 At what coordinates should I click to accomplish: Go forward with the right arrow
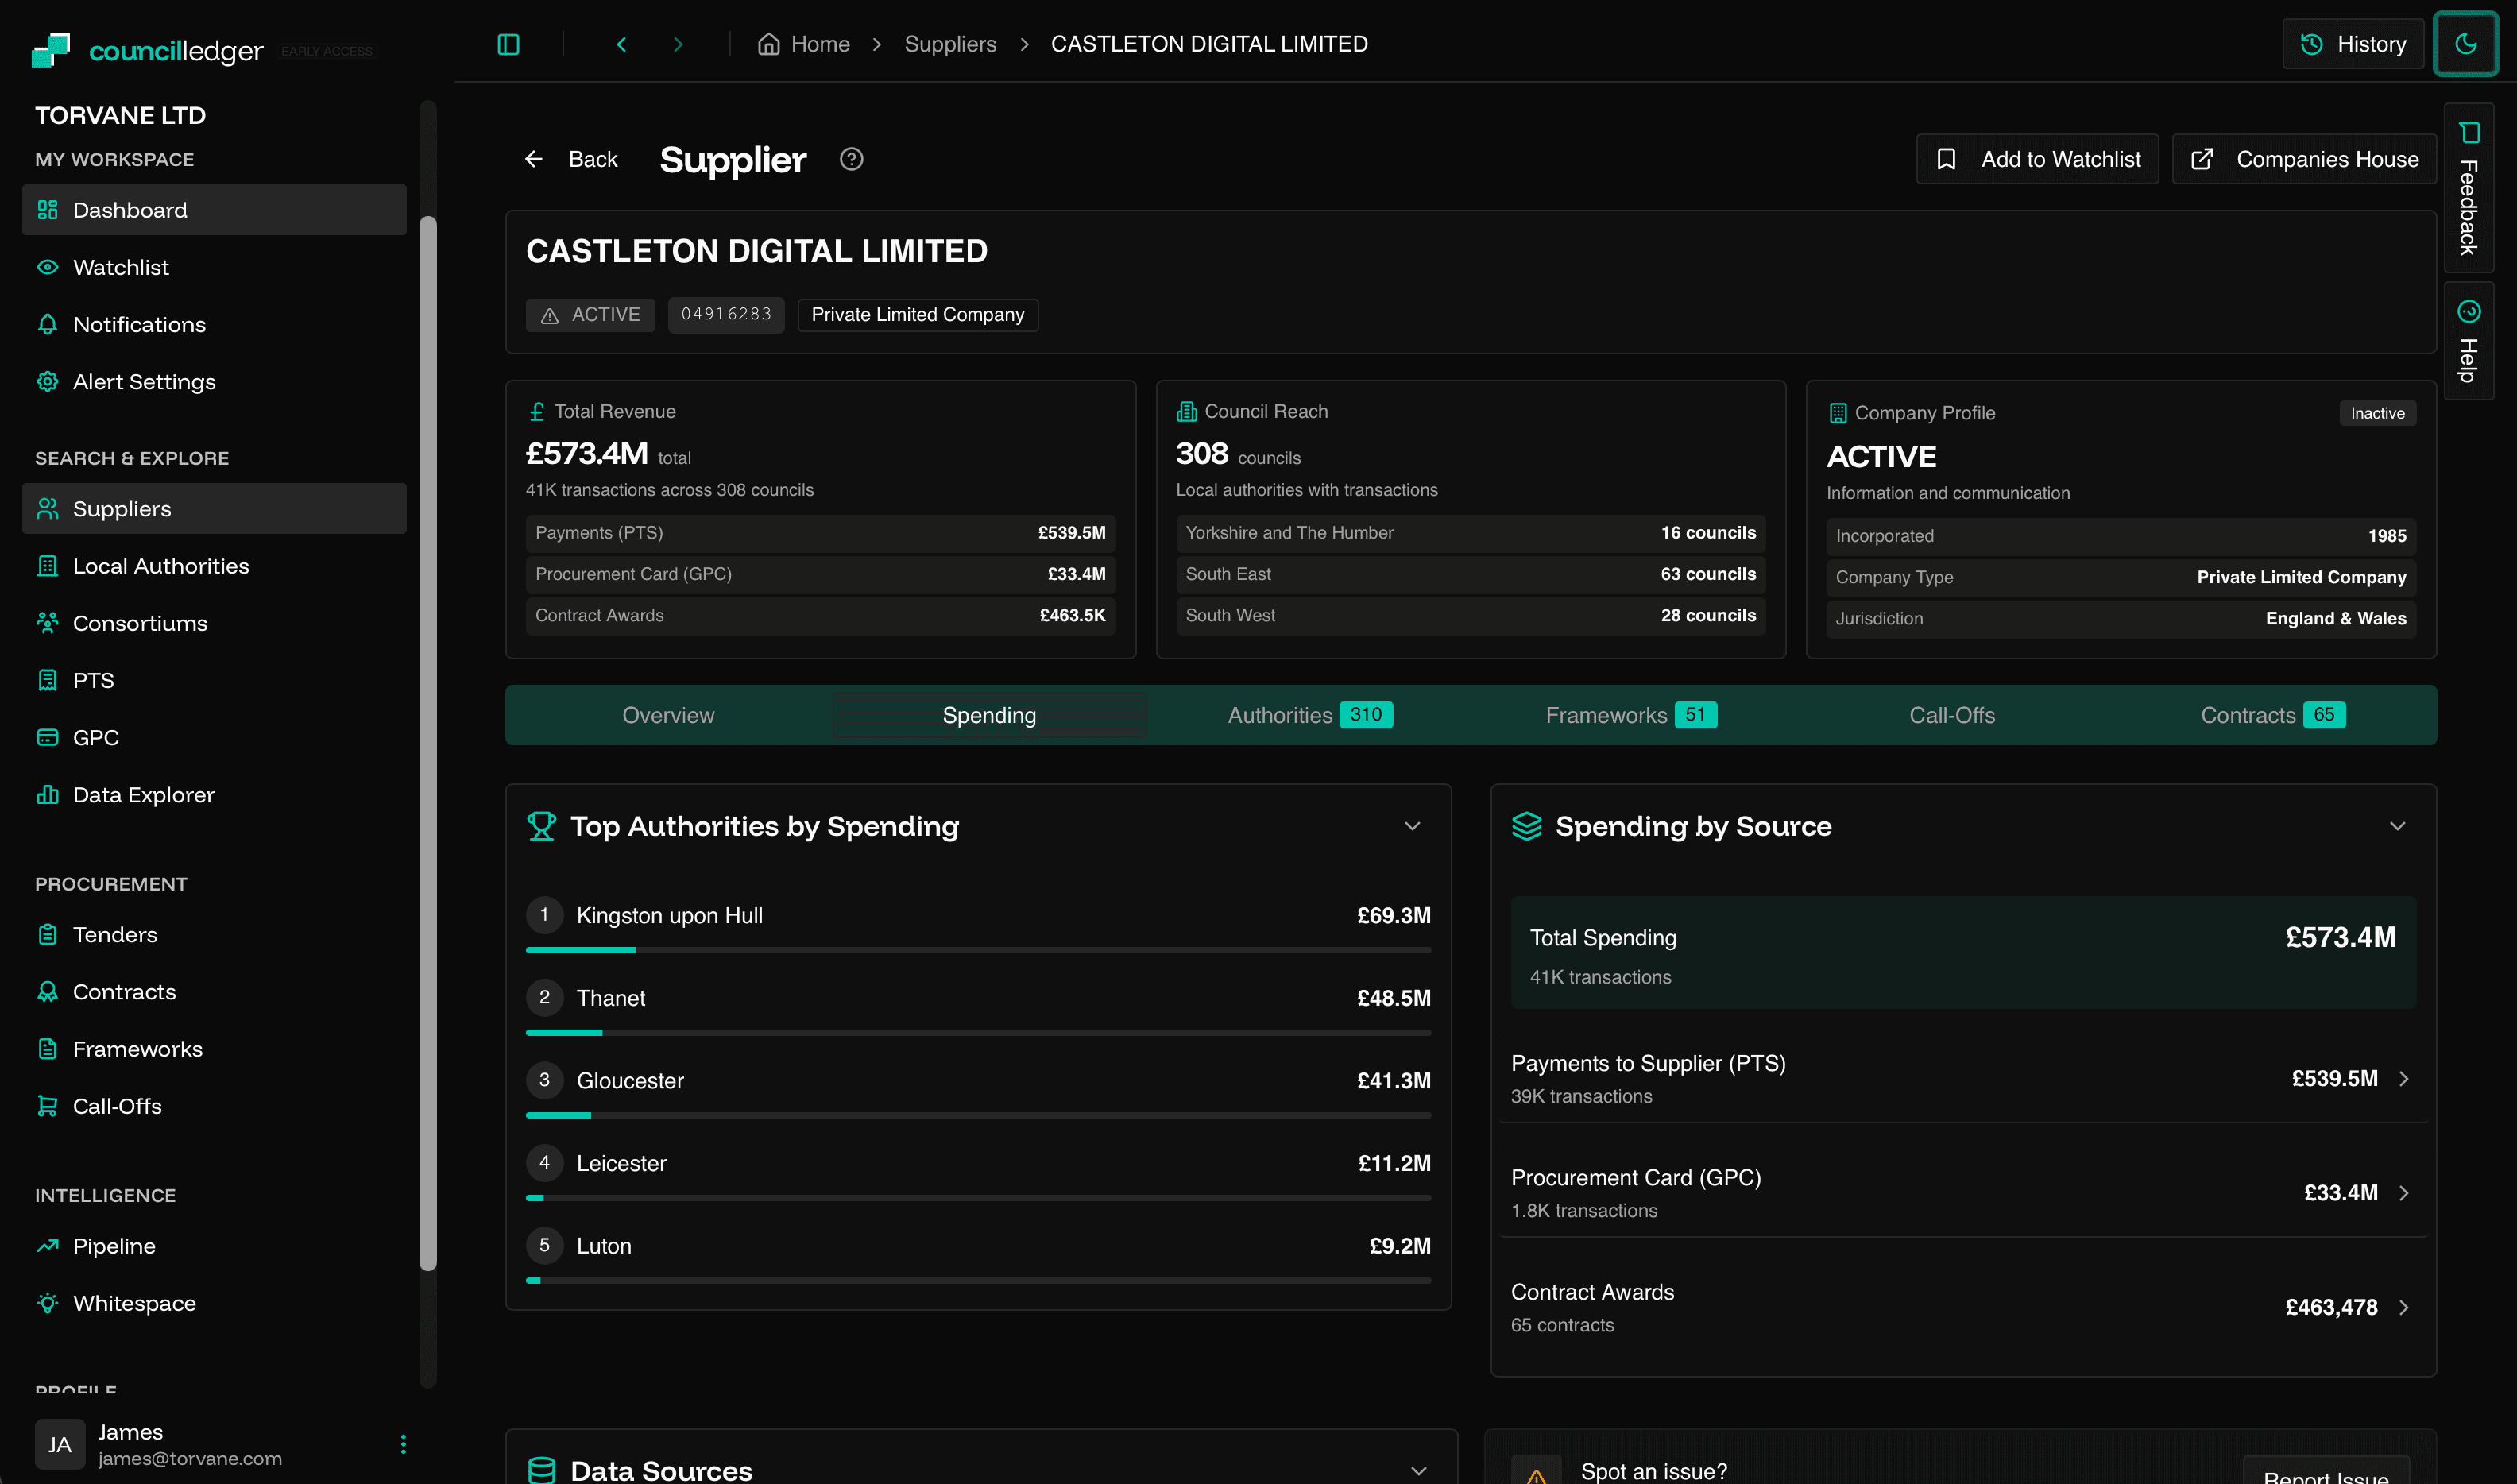point(678,44)
